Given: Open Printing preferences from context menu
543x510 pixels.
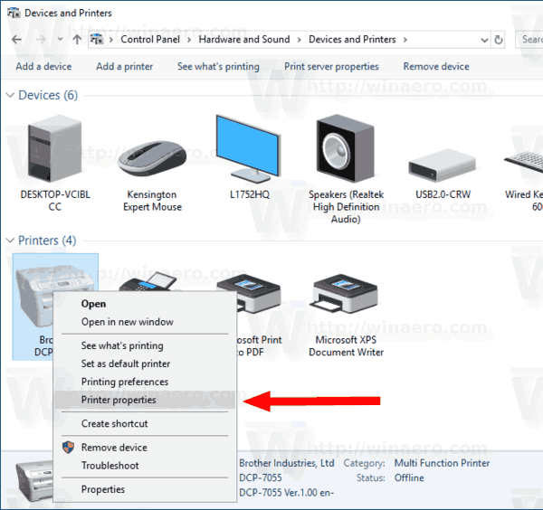Looking at the screenshot, I should [x=145, y=382].
